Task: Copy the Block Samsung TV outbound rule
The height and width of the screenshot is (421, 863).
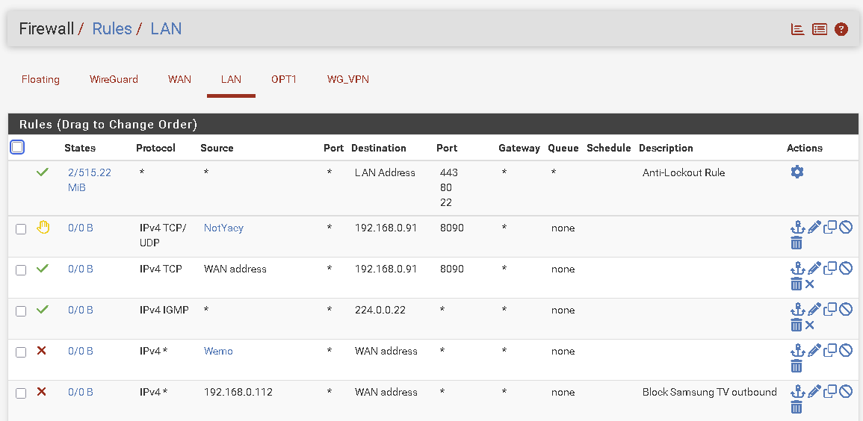Action: click(829, 391)
